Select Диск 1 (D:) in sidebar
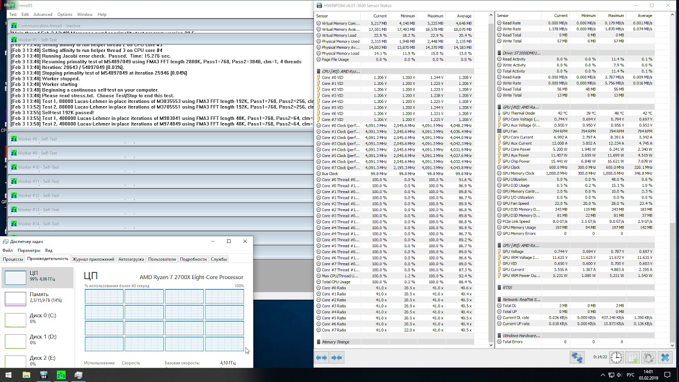 (37, 341)
